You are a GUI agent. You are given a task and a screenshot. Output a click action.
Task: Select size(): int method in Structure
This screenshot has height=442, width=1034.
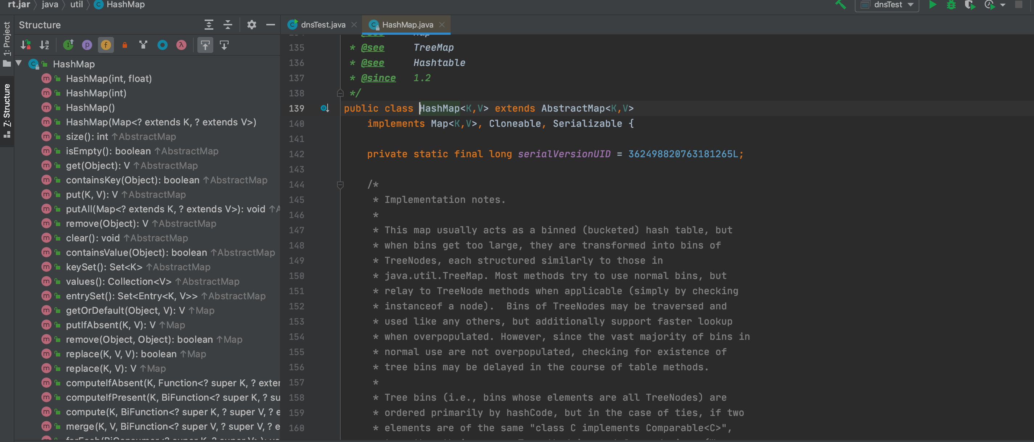[121, 137]
